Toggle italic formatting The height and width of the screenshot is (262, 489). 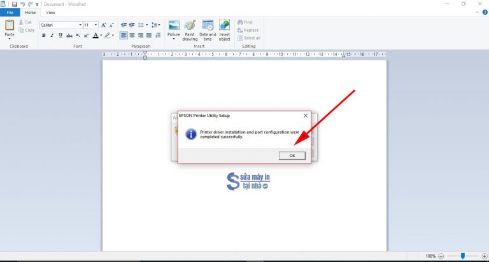tap(52, 36)
